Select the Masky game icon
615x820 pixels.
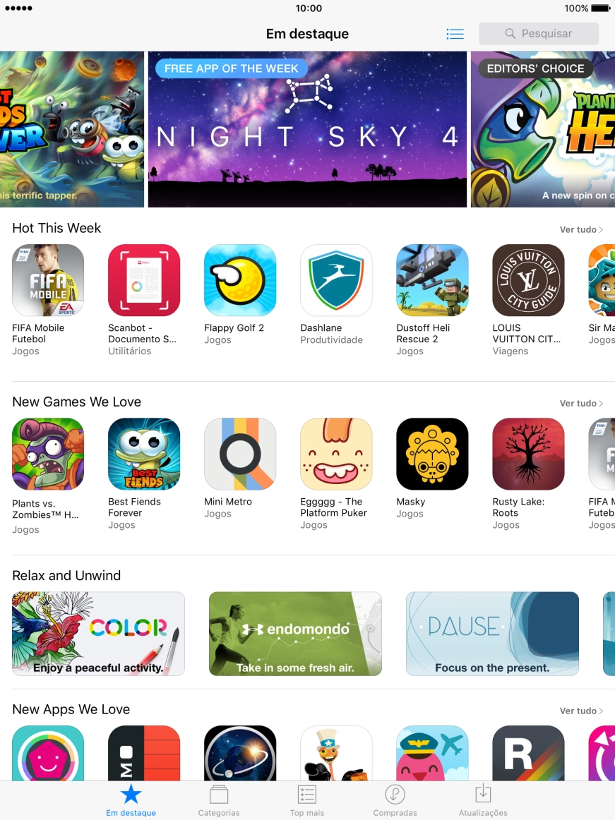[432, 454]
